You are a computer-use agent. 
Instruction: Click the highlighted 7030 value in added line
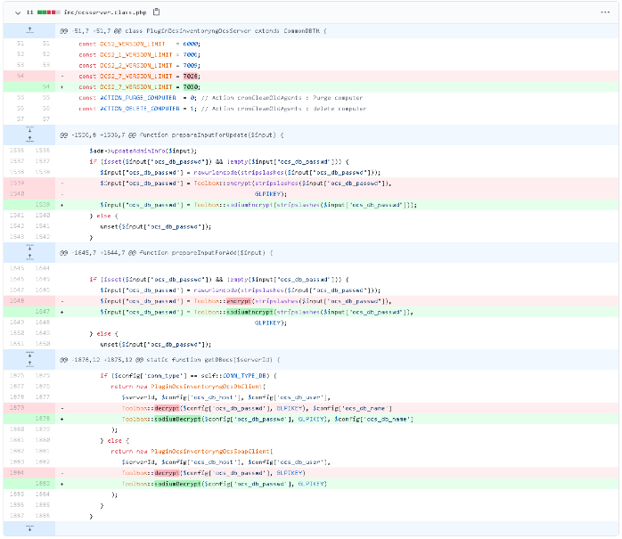(192, 86)
